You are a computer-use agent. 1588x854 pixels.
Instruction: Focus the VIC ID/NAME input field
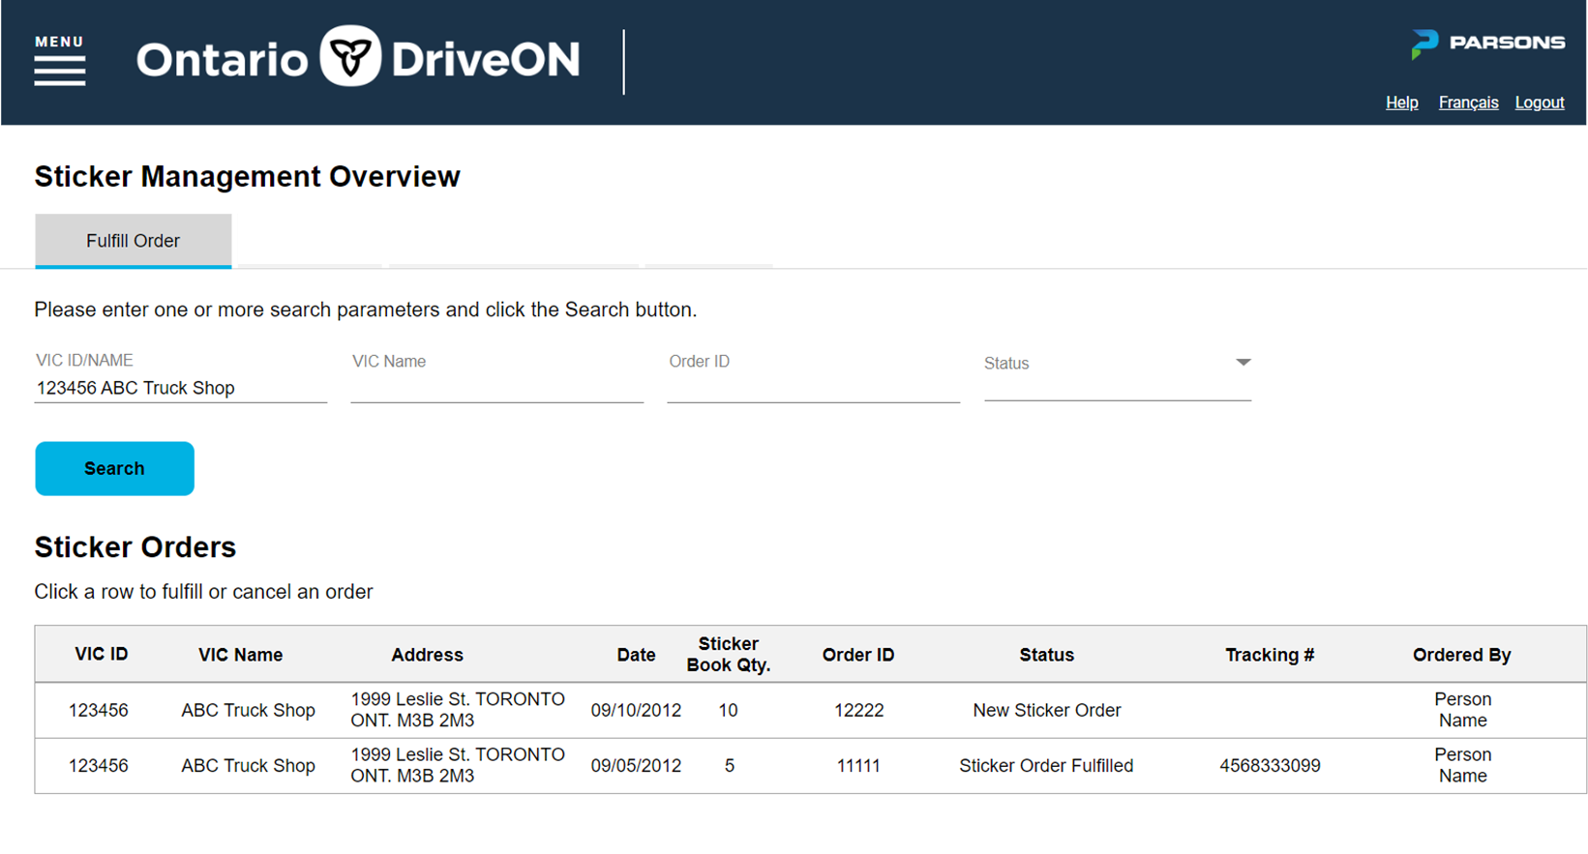point(180,388)
